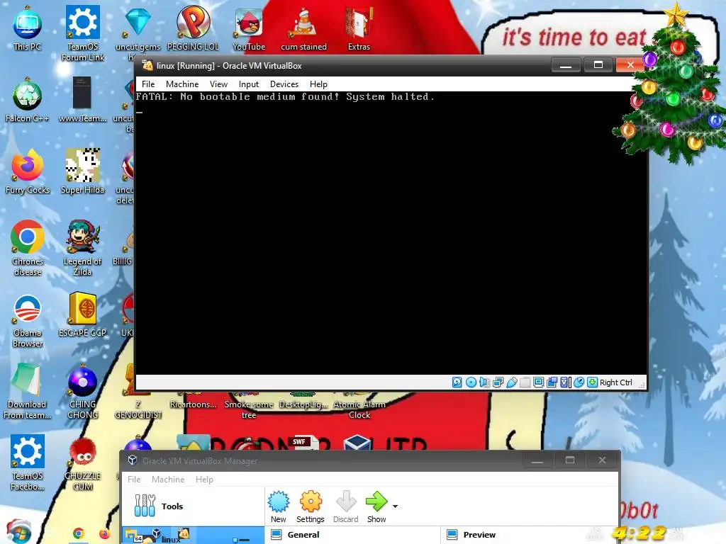Open Machine menu in VirtualBox Manager
This screenshot has height=544, width=726.
[x=168, y=480]
